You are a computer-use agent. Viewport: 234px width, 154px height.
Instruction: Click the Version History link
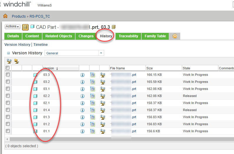(x=17, y=45)
